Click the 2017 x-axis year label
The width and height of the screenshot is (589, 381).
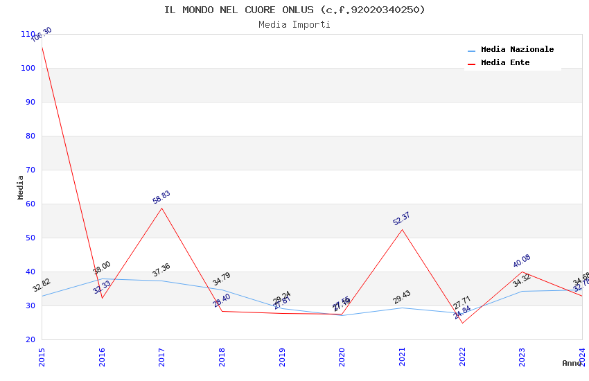(162, 357)
